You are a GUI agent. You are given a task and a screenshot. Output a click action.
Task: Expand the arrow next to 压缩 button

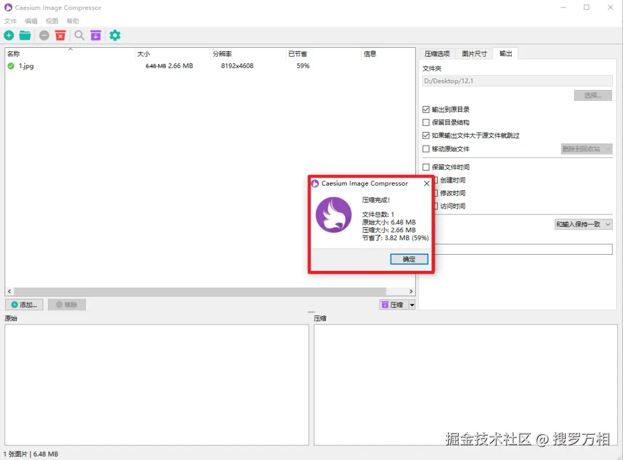[x=412, y=305]
